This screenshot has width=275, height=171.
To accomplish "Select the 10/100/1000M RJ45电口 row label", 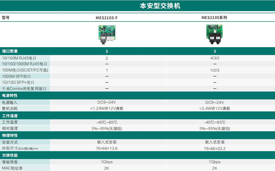I will point(25,64).
